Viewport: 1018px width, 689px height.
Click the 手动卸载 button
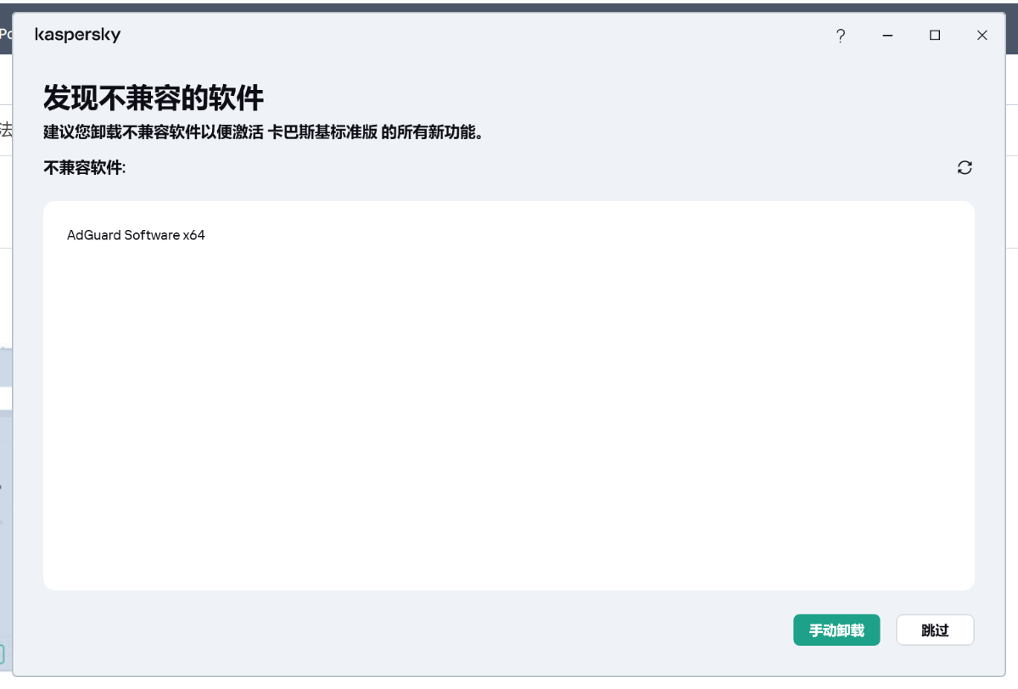tap(836, 630)
